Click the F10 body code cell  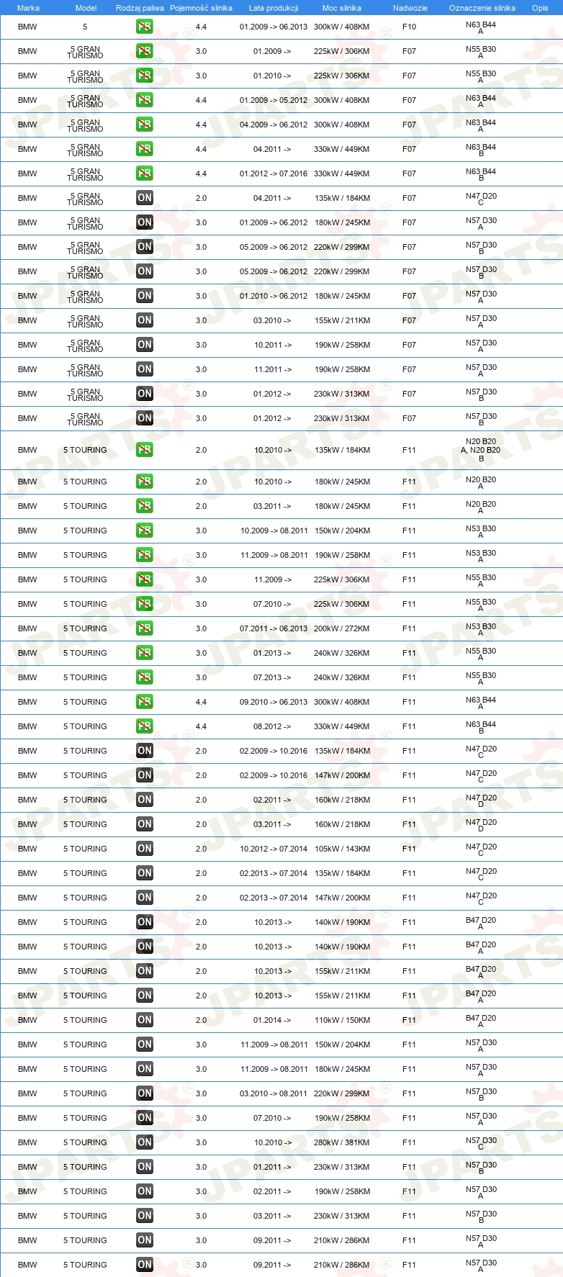coord(409,27)
